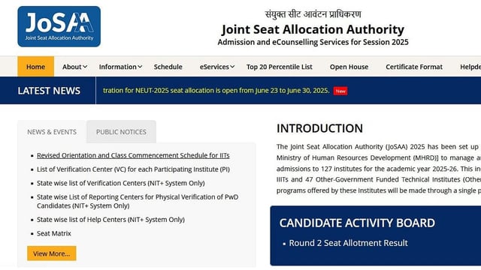This screenshot has width=481, height=270.
Task: Open Round 2 Seat Allotment Result
Action: point(348,243)
